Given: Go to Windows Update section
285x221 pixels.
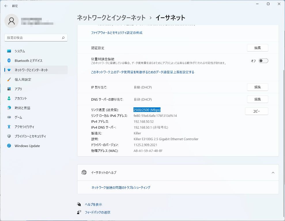Looking at the screenshot, I should coord(27,146).
